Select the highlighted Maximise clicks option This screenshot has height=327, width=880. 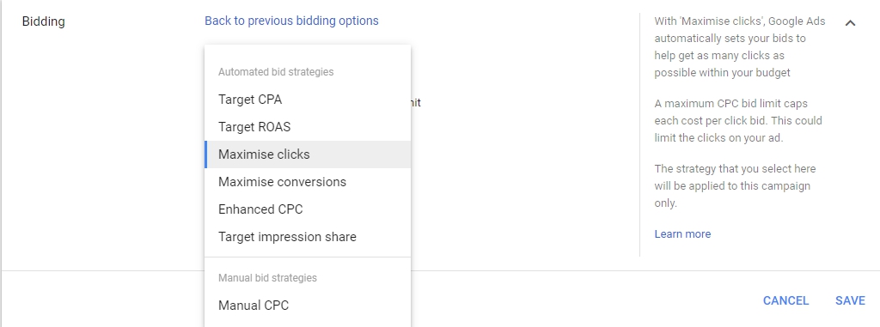pyautogui.click(x=308, y=154)
